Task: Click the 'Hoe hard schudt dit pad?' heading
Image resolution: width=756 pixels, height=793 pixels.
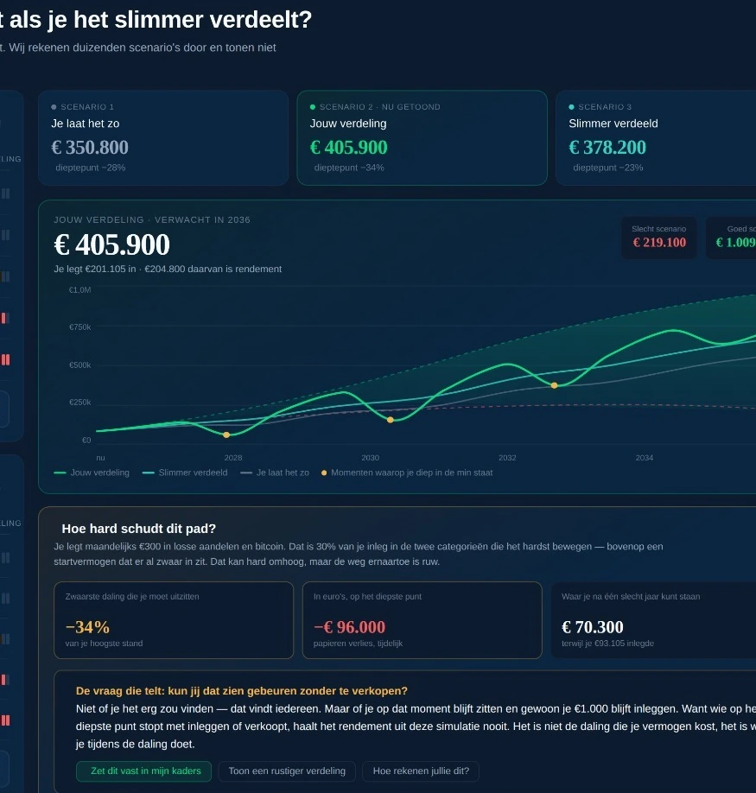Action: (138, 529)
